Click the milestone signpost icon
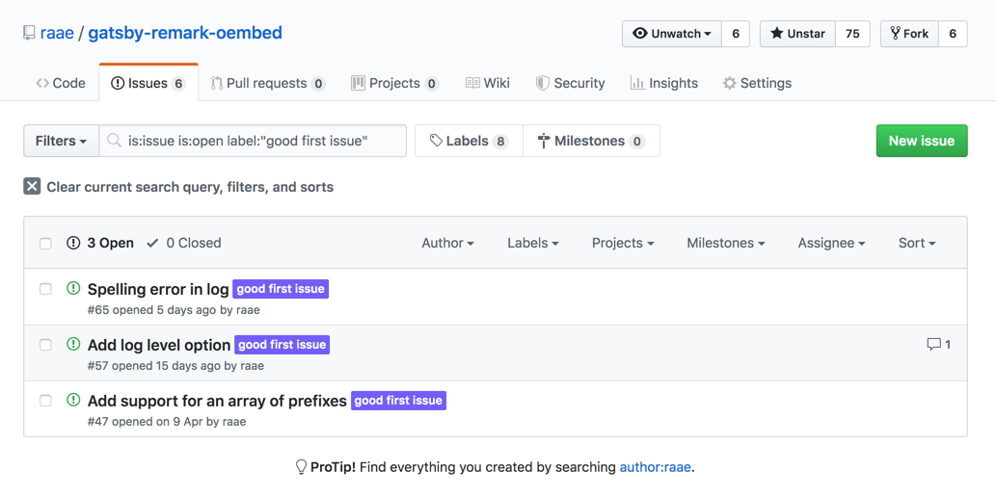996x498 pixels. click(544, 141)
